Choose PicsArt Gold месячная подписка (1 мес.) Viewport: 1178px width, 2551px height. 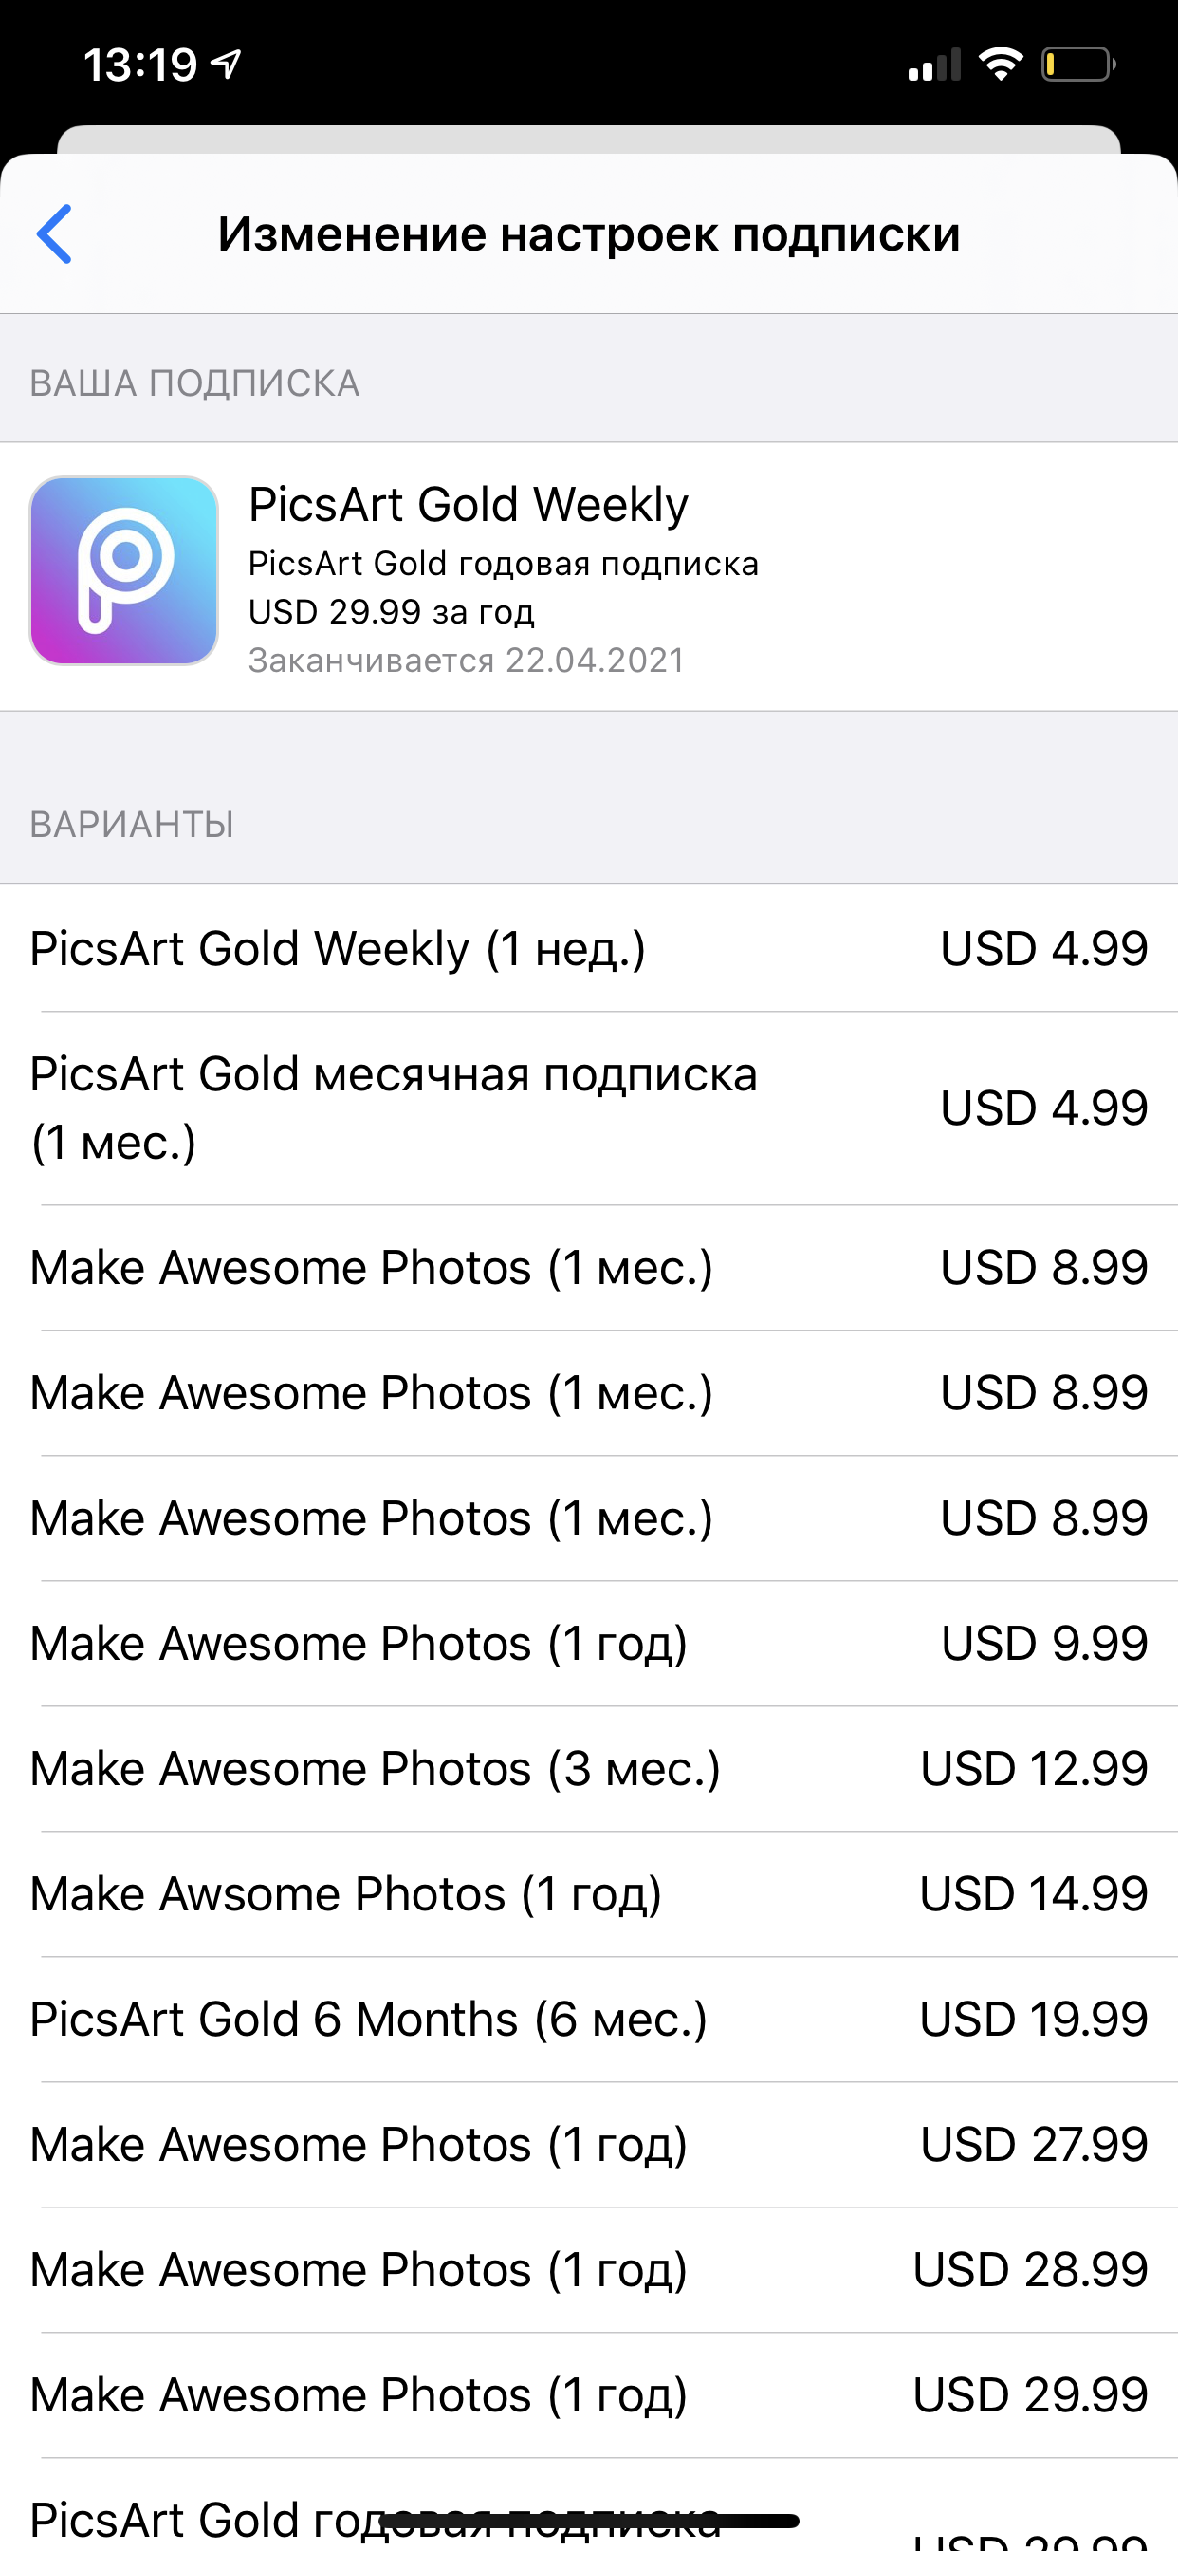pyautogui.click(x=589, y=1108)
